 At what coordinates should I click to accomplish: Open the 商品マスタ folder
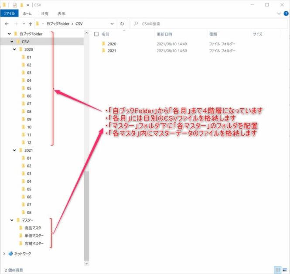tap(33, 228)
